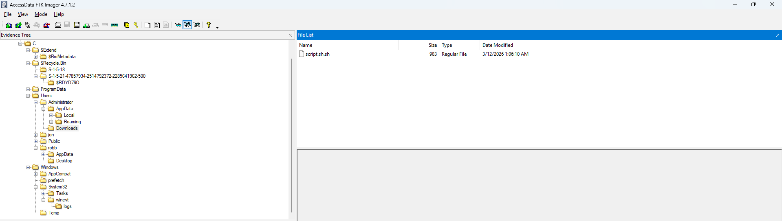Click the Create Disk Image icon
This screenshot has width=782, height=221.
pyautogui.click(x=58, y=25)
